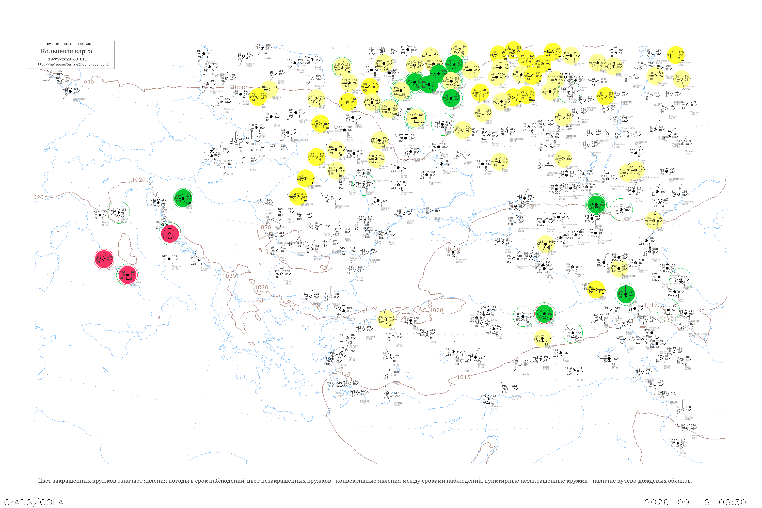Image resolution: width=762 pixels, height=508 pixels.
Task: Click the dashed green Яшкуль station circle
Action: click(621, 209)
